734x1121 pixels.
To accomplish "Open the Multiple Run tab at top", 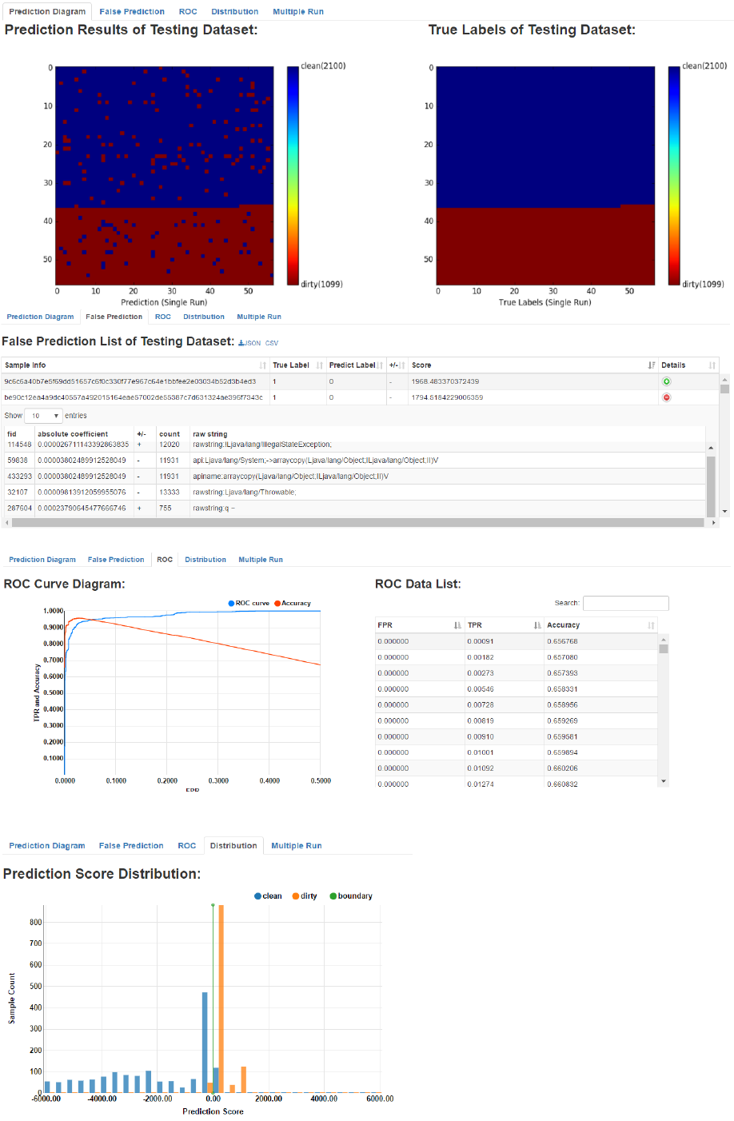I will [x=298, y=12].
